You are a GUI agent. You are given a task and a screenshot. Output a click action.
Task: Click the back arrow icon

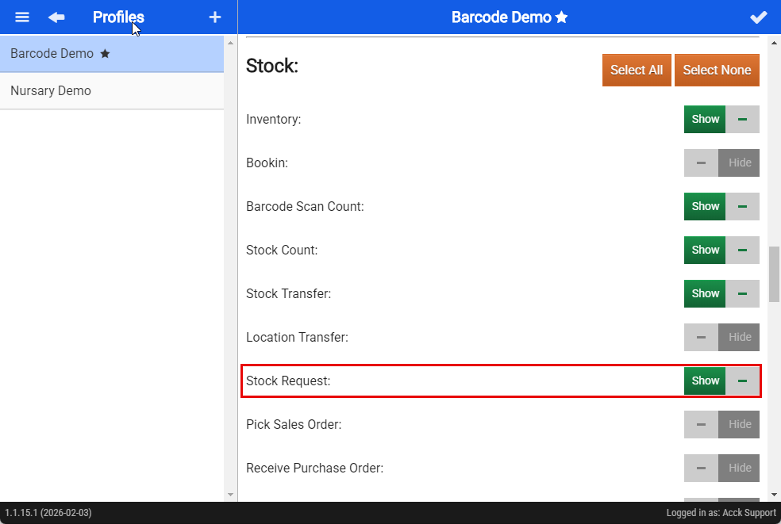click(x=56, y=17)
